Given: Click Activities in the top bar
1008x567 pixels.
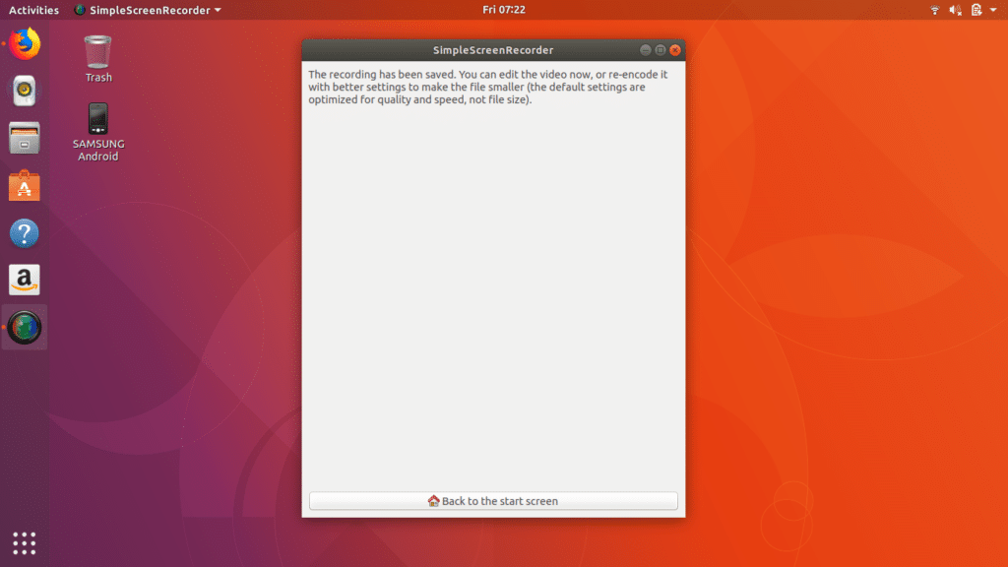Looking at the screenshot, I should point(33,10).
